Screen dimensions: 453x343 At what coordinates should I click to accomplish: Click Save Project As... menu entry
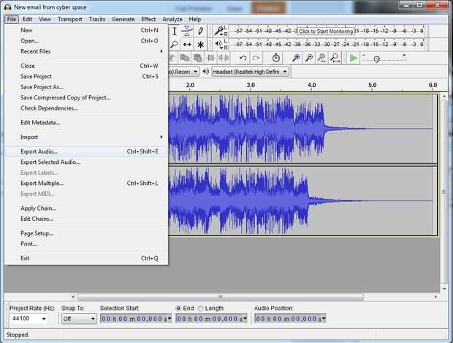pyautogui.click(x=42, y=87)
